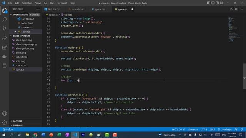Select space.js in Open Editors list
The width and height of the screenshot is (246, 138).
pyautogui.click(x=26, y=31)
